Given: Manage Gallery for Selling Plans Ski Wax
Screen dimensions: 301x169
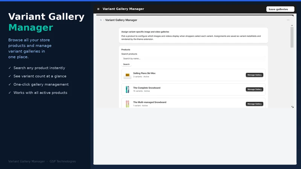Looking at the screenshot, I should point(254,75).
